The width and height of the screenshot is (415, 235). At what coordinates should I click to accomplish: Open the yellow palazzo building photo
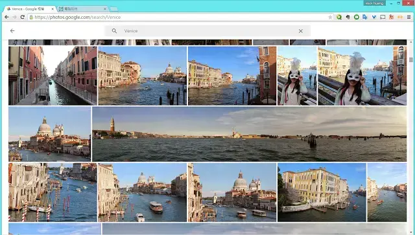click(x=322, y=192)
